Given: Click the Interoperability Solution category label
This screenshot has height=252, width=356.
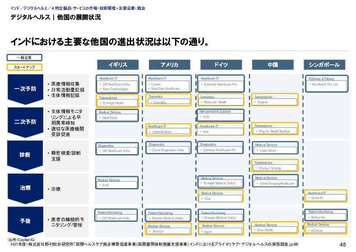Looking at the screenshot, I should [215, 111].
